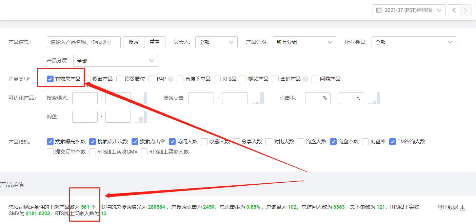Click the 搜索 button

tap(134, 42)
